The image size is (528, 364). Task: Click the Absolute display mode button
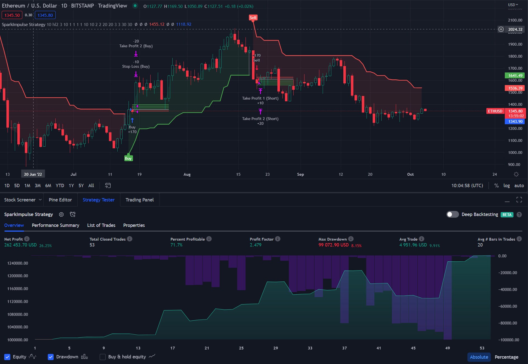[479, 357]
